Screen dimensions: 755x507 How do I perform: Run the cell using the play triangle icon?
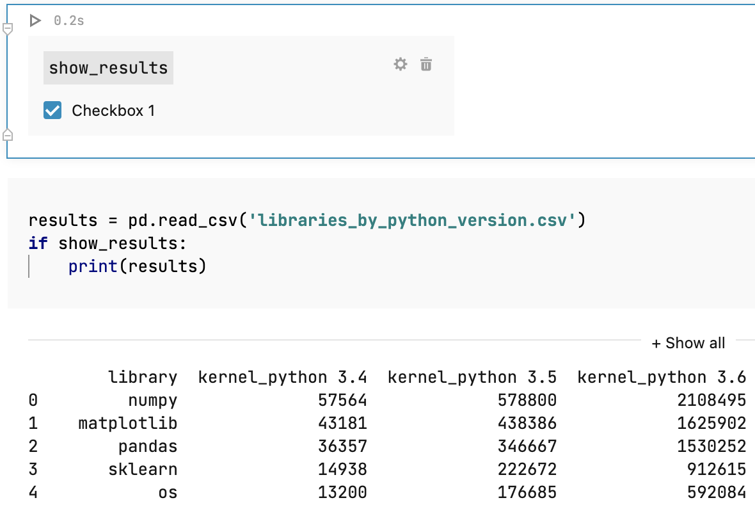click(x=35, y=20)
